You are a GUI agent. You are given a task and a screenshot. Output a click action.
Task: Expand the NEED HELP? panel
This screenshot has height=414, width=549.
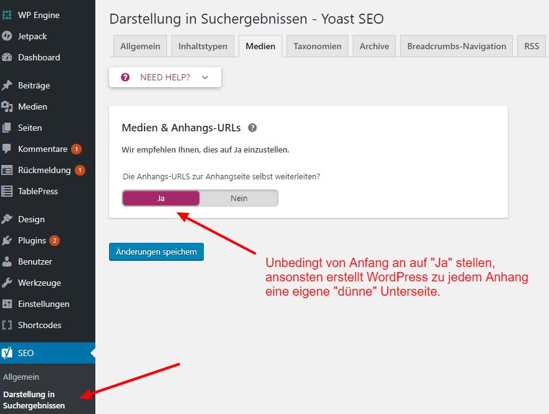click(x=165, y=77)
